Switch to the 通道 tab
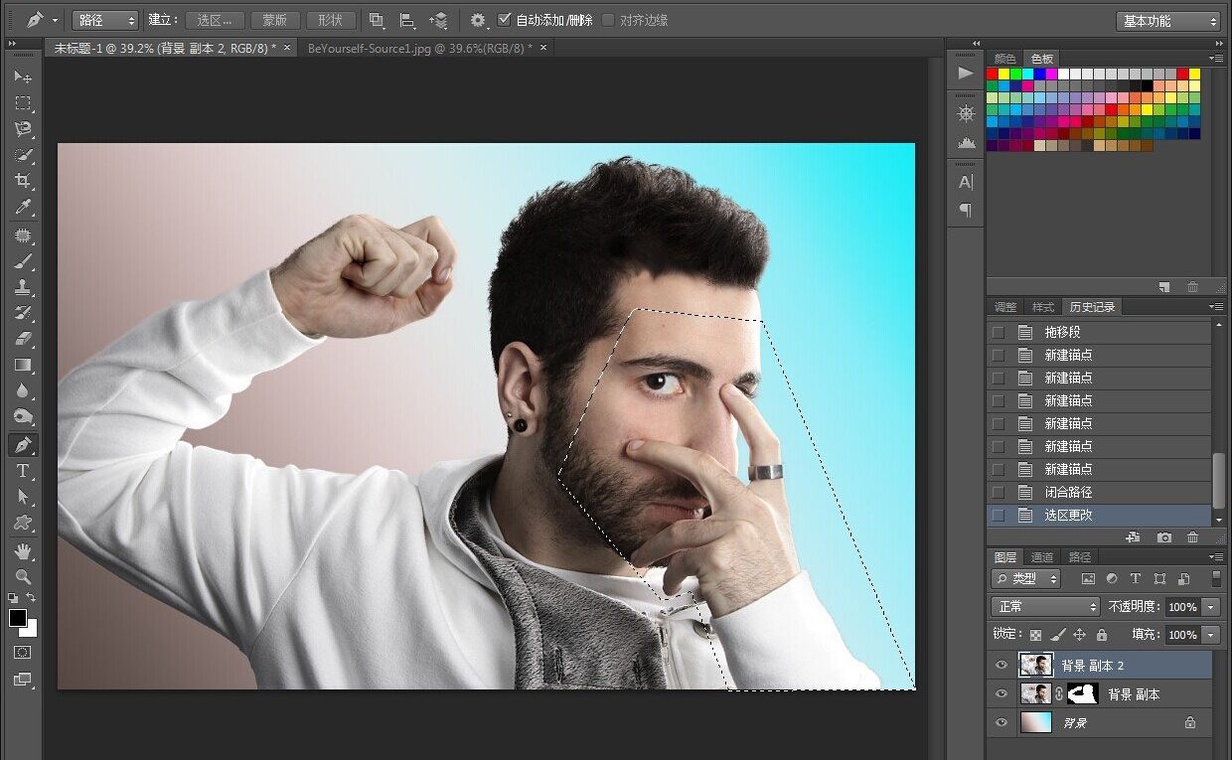 tap(1042, 557)
